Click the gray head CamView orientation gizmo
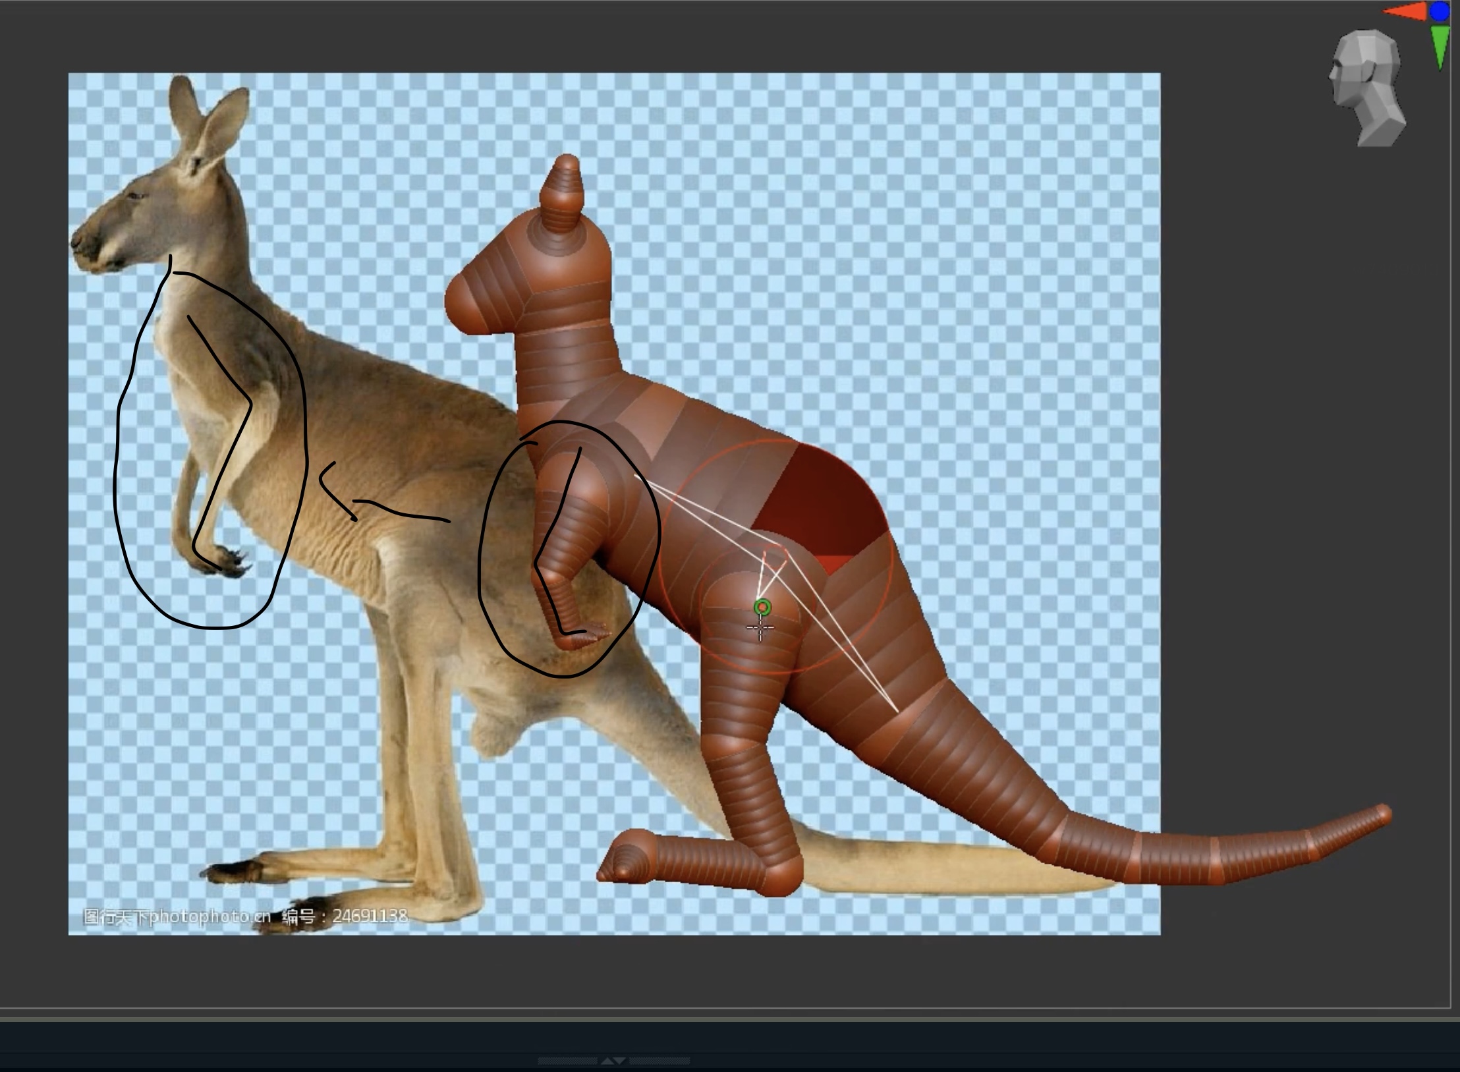 tap(1367, 88)
